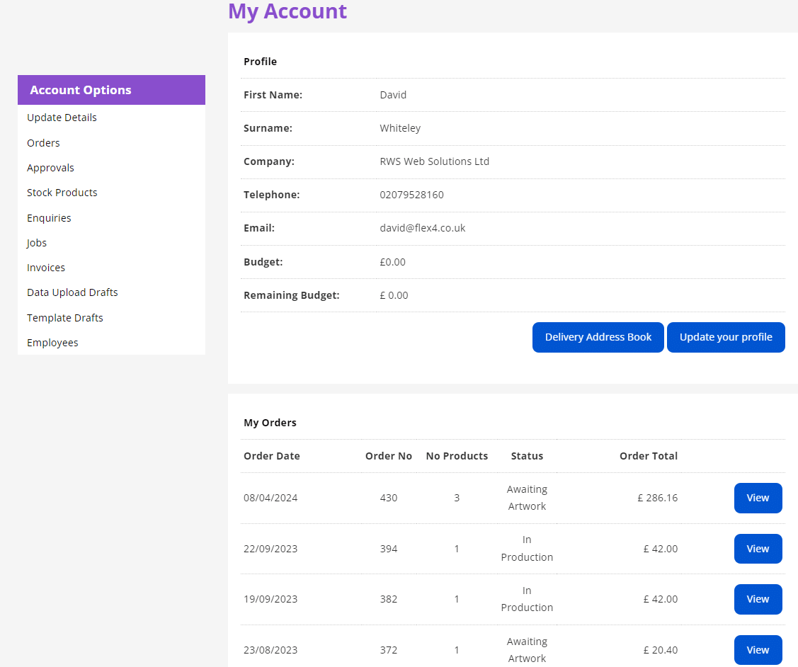The width and height of the screenshot is (798, 667).
Task: Open the Approvals sidebar link
Action: pyautogui.click(x=50, y=168)
